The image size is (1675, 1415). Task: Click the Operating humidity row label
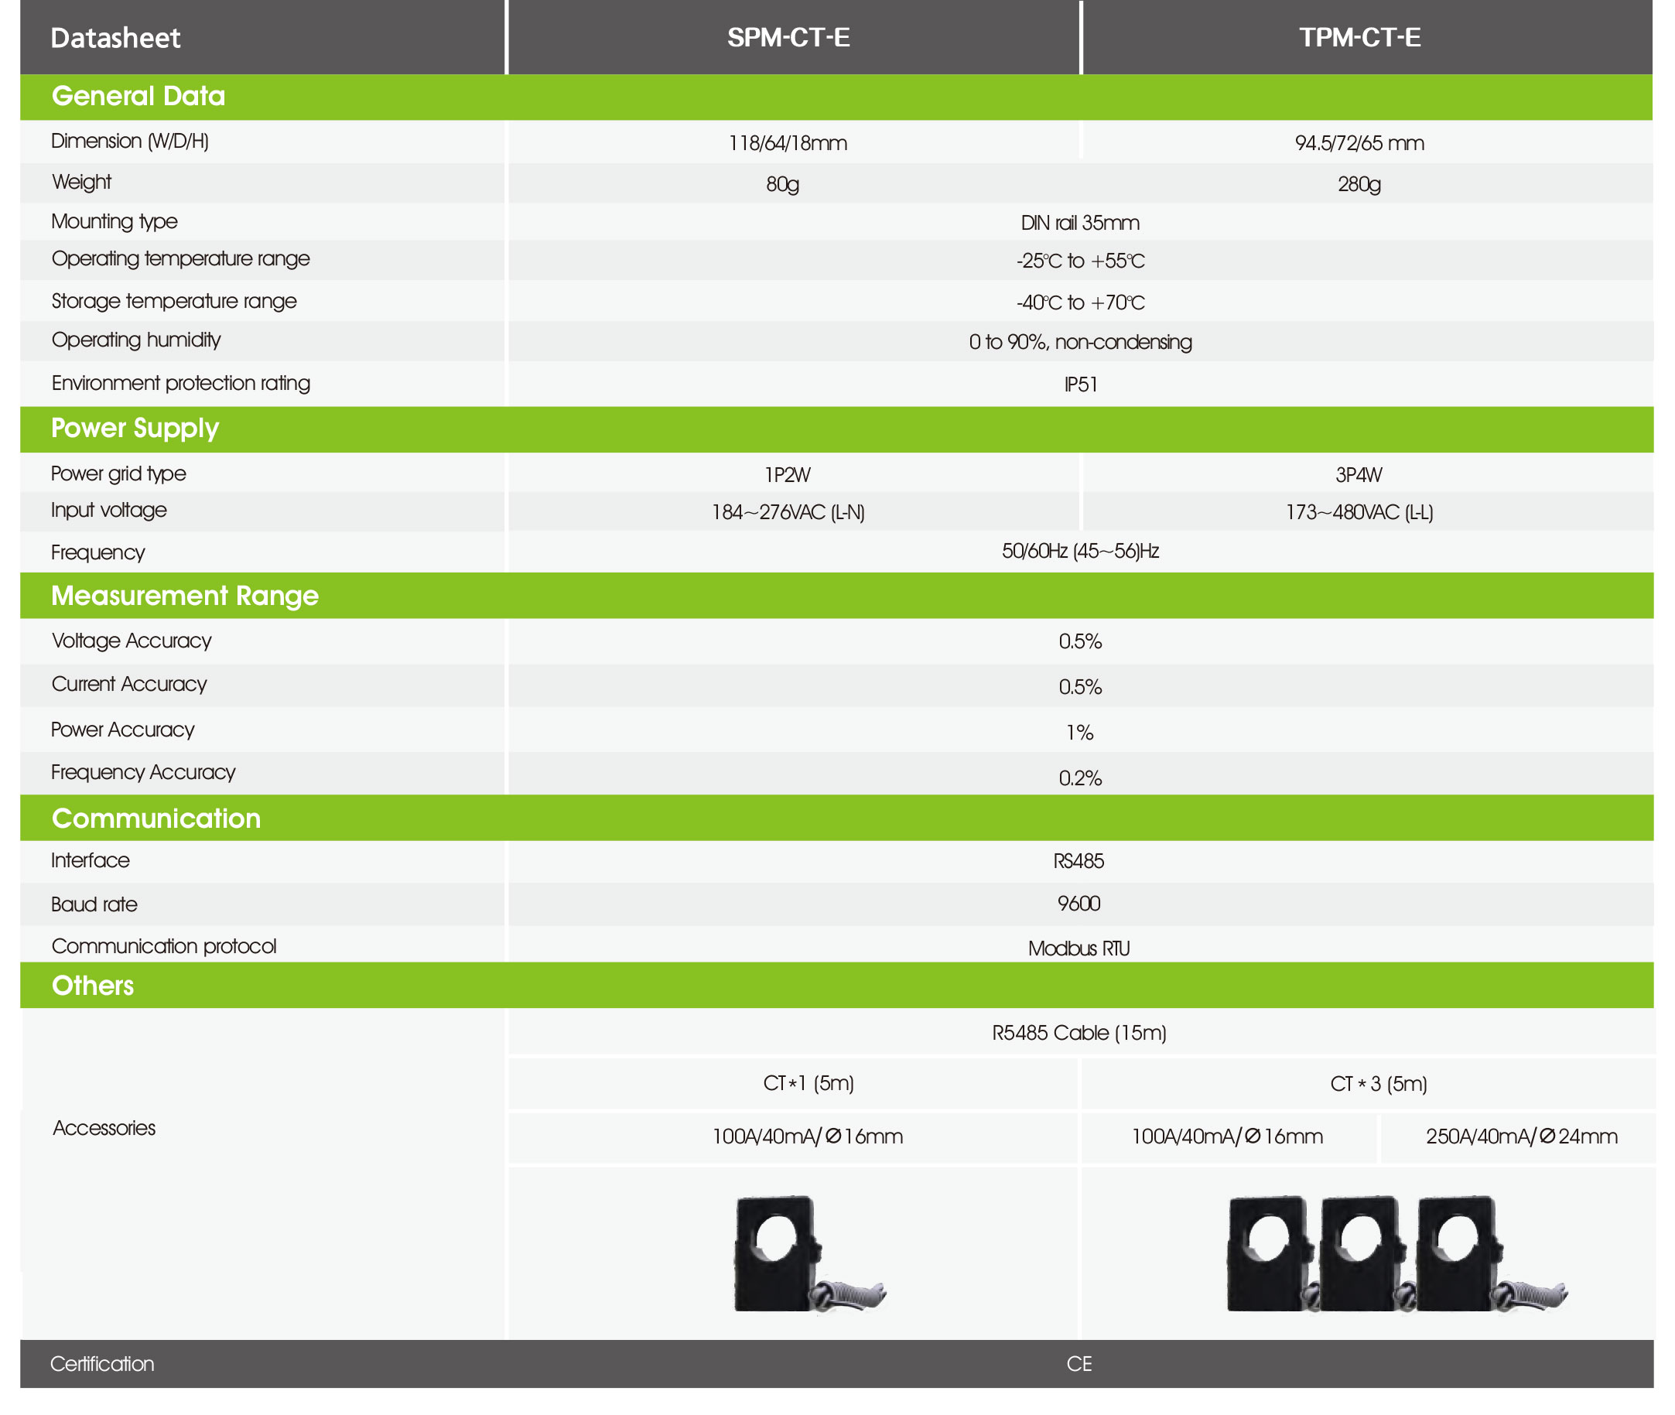[x=136, y=340]
